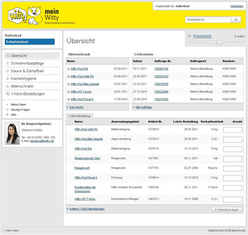
Task: Click the 1-Klick-Bestellungen cart icon in sidebar
Action: click(8, 94)
